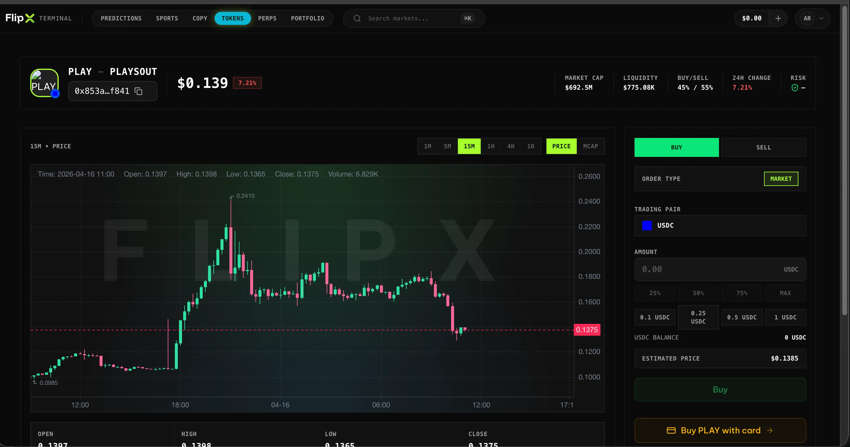Open the USDC trading pair selector
The width and height of the screenshot is (850, 447).
[x=720, y=226]
